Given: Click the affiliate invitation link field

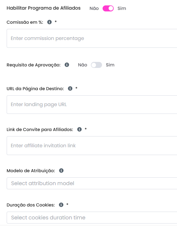Looking at the screenshot, I should pyautogui.click(x=92, y=145).
